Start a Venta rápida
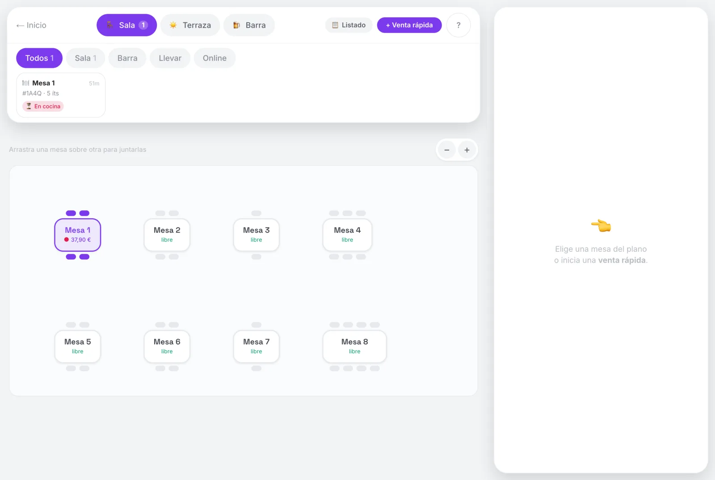Viewport: 715px width, 480px height. [409, 25]
